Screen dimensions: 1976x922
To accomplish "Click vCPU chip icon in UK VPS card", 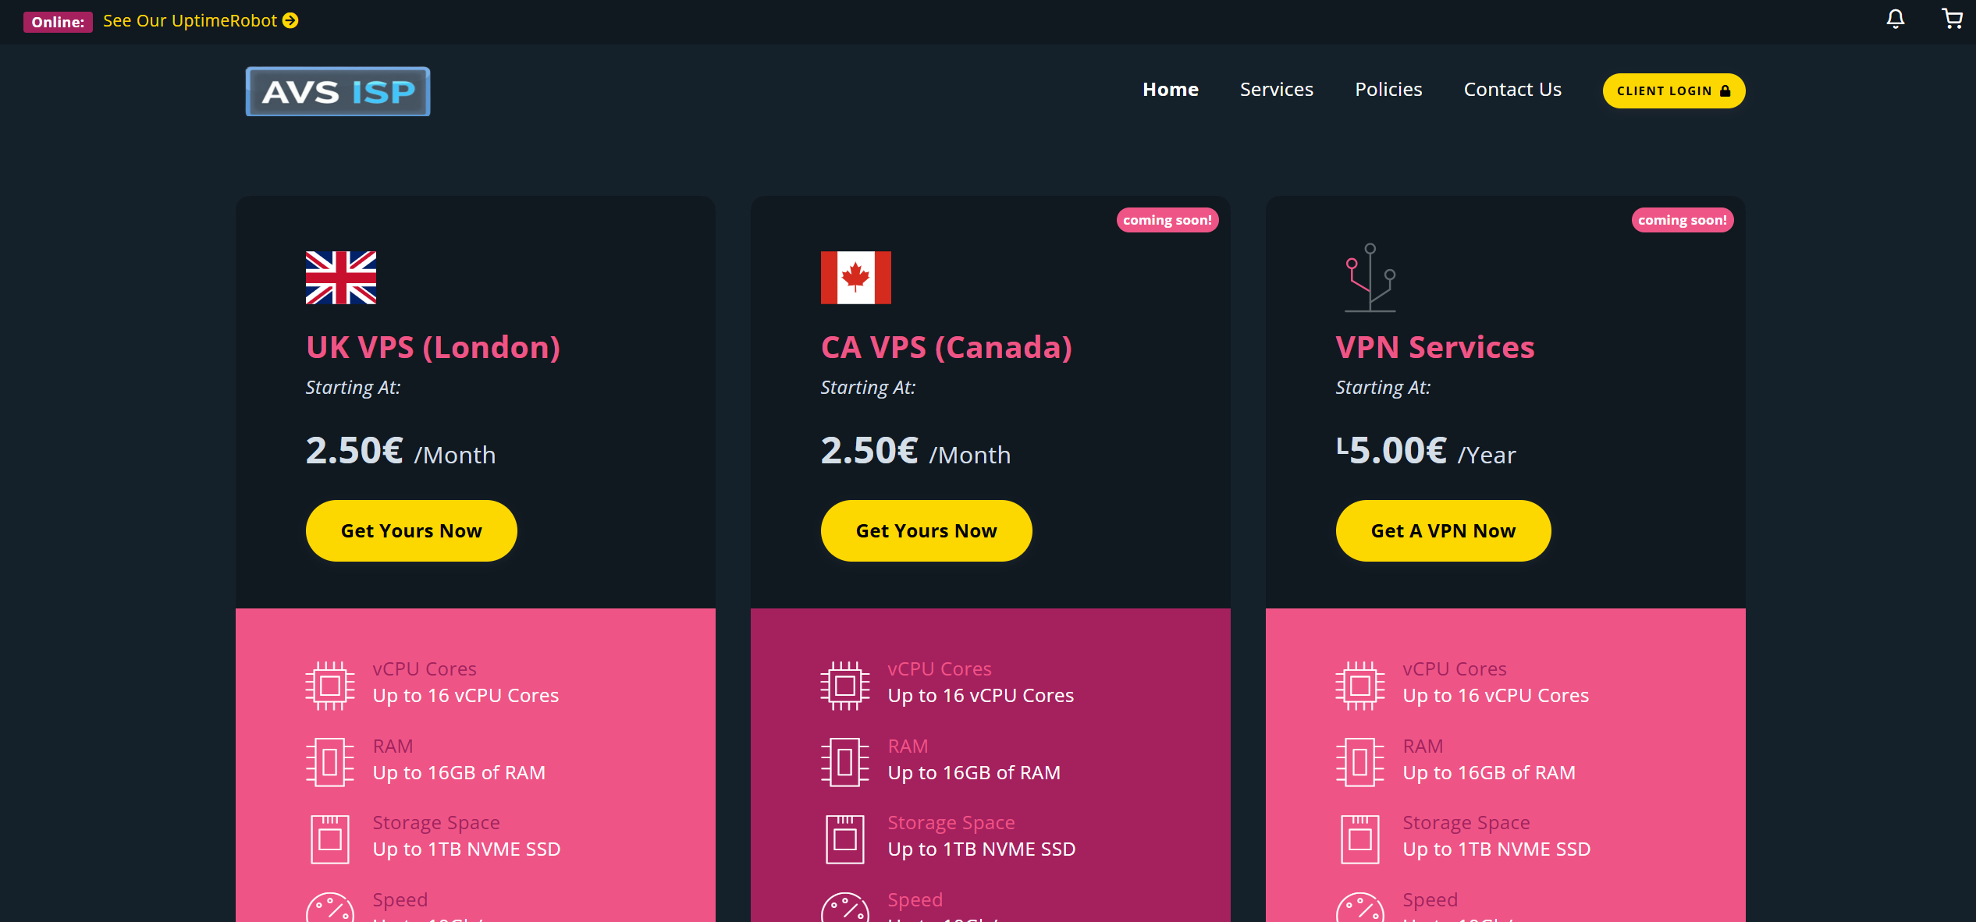I will click(x=330, y=686).
